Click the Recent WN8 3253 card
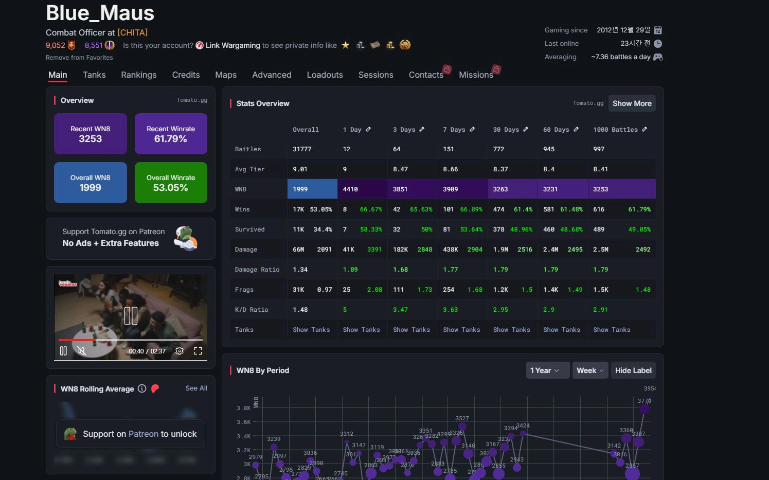This screenshot has height=480, width=769. (x=91, y=134)
